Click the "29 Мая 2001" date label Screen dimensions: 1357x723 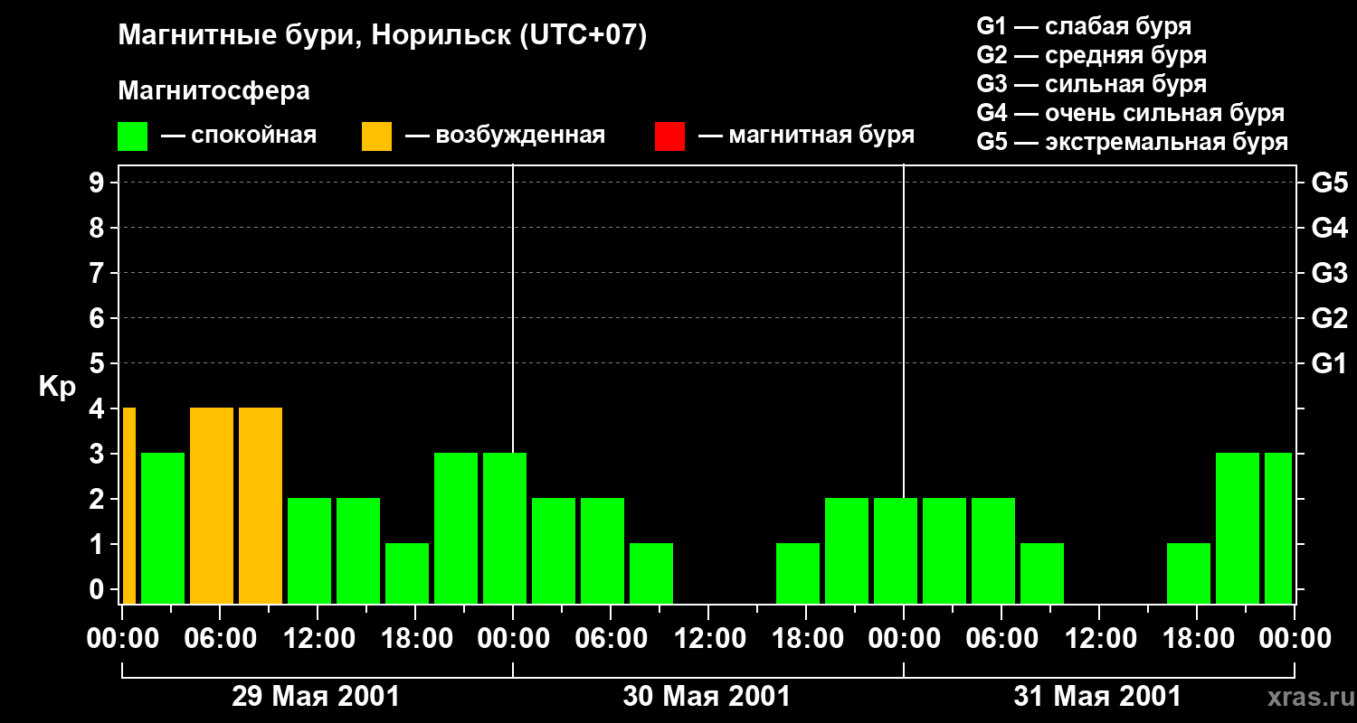pyautogui.click(x=316, y=697)
